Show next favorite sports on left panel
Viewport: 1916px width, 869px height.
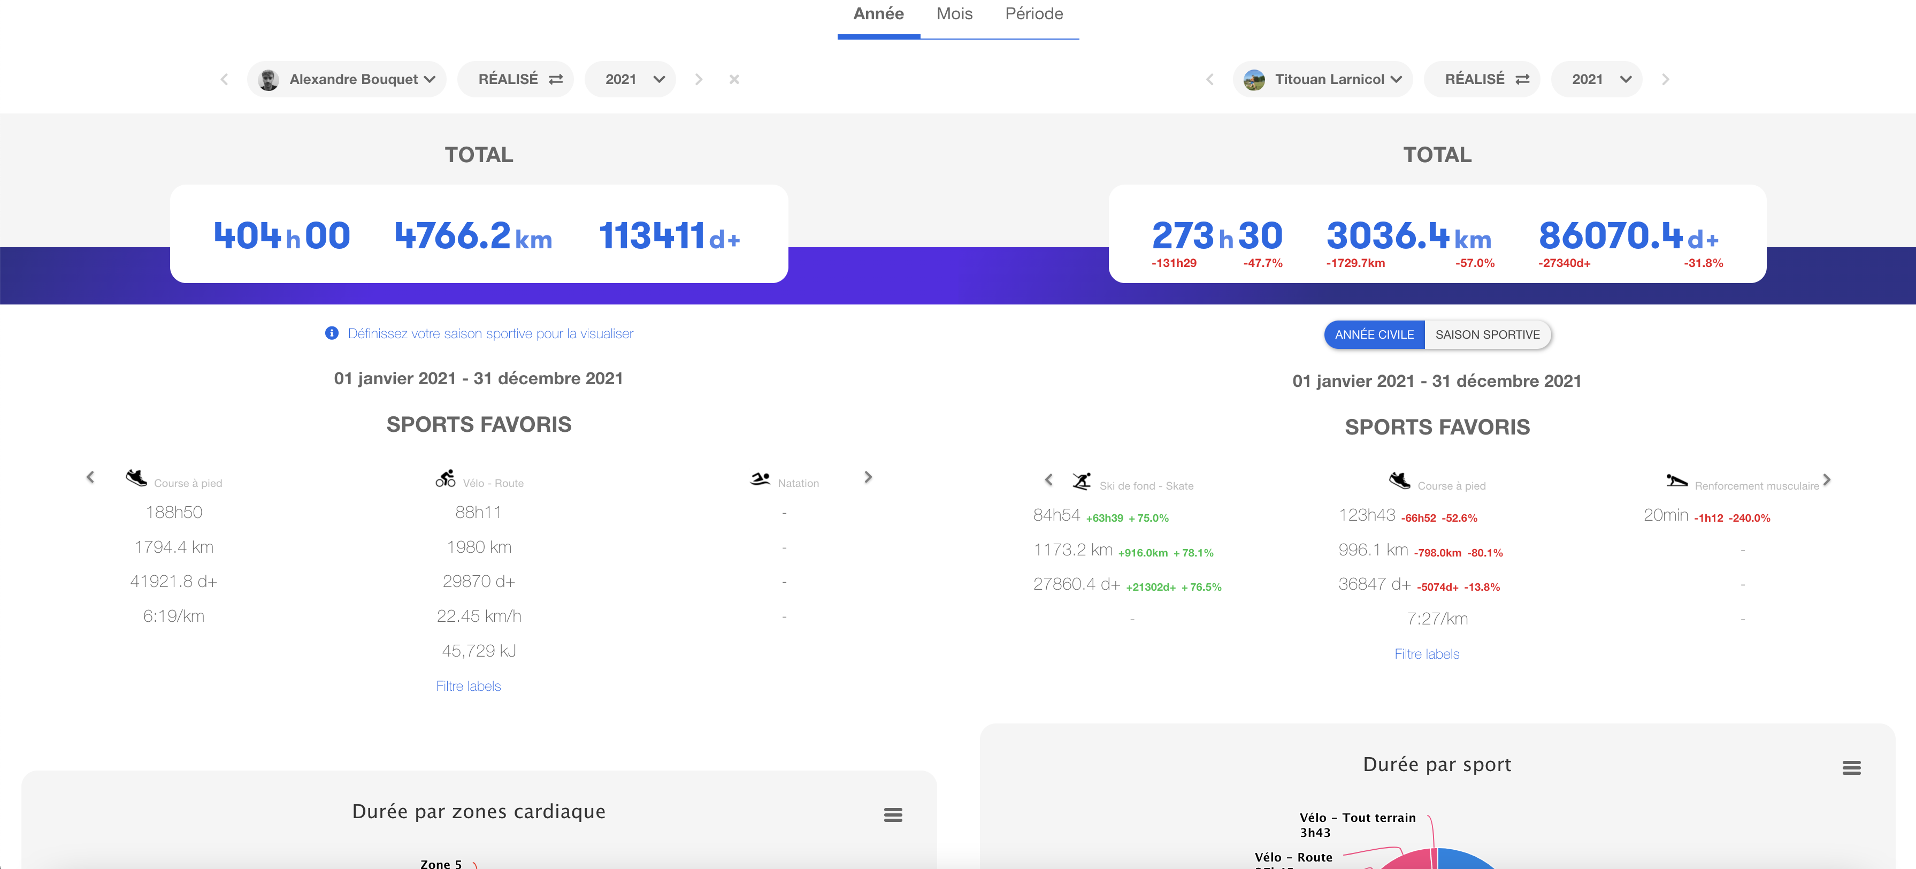pyautogui.click(x=868, y=477)
